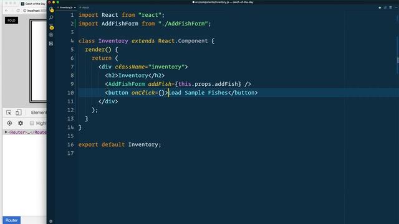Toggle the Highlight Updates checkbox
The width and height of the screenshot is (399, 224).
point(32,123)
